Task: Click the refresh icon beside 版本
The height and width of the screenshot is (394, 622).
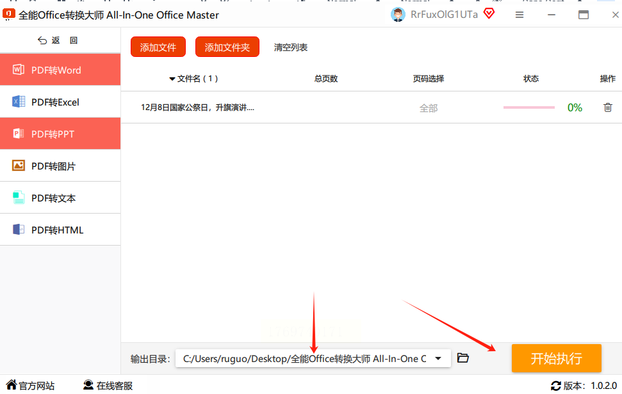Action: (556, 386)
